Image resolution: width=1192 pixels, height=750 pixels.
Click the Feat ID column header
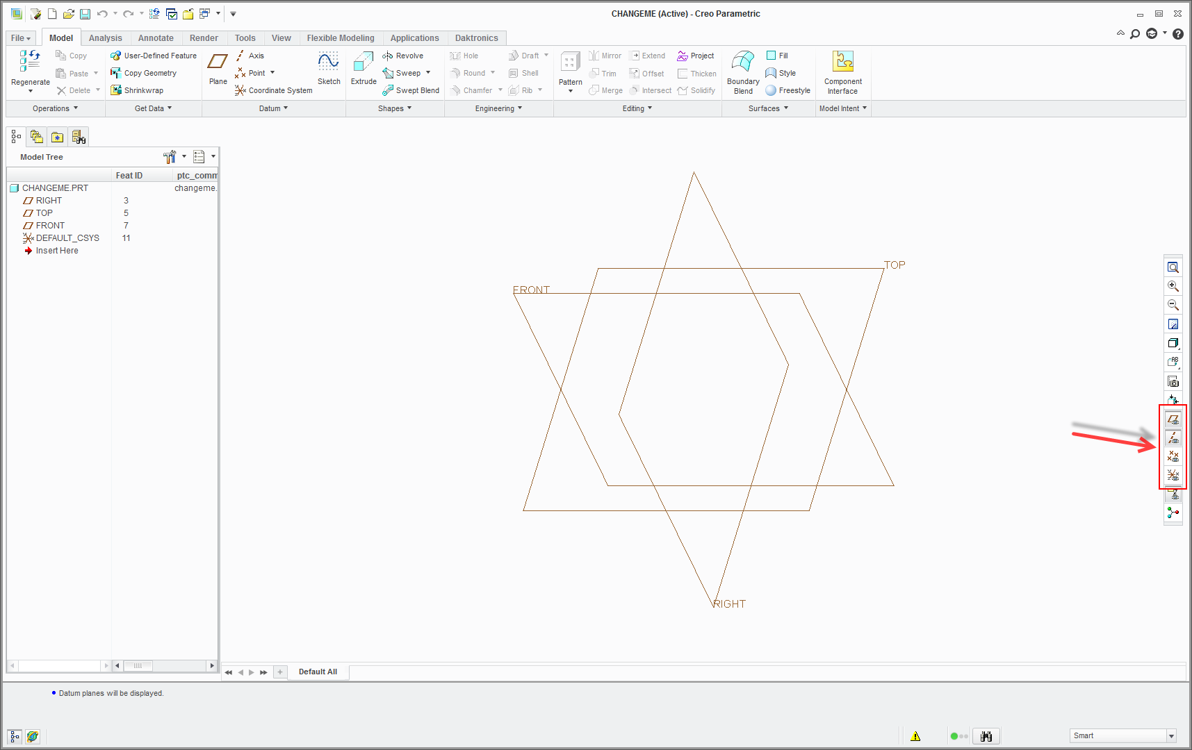(x=129, y=176)
